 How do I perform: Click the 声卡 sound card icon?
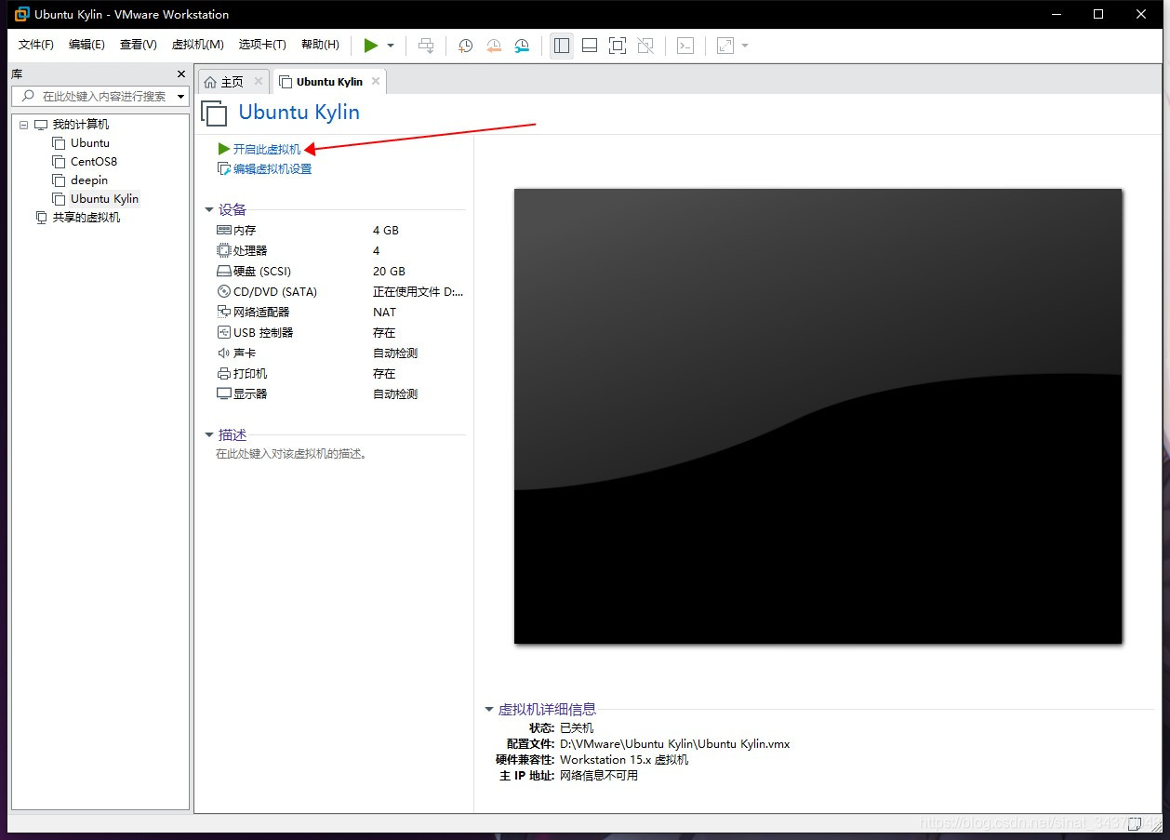pos(223,353)
